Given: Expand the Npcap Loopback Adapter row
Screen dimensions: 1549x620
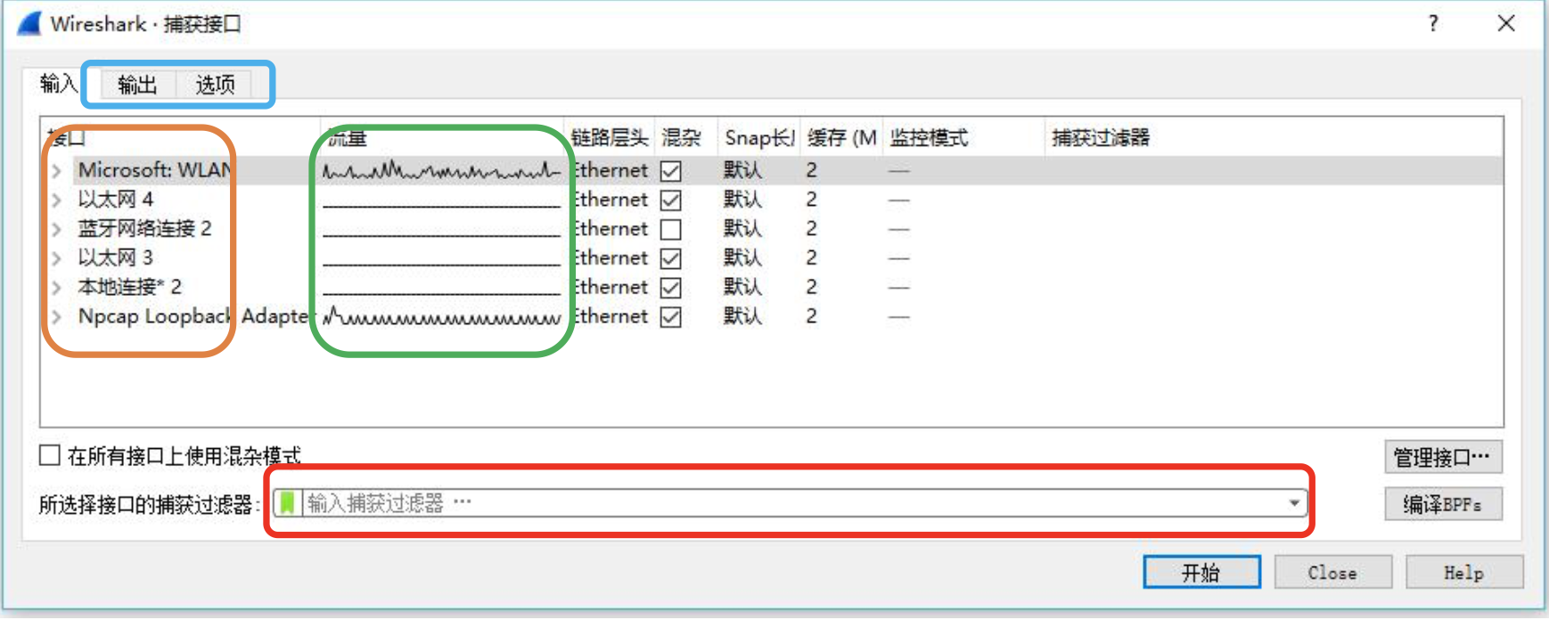Looking at the screenshot, I should [56, 317].
